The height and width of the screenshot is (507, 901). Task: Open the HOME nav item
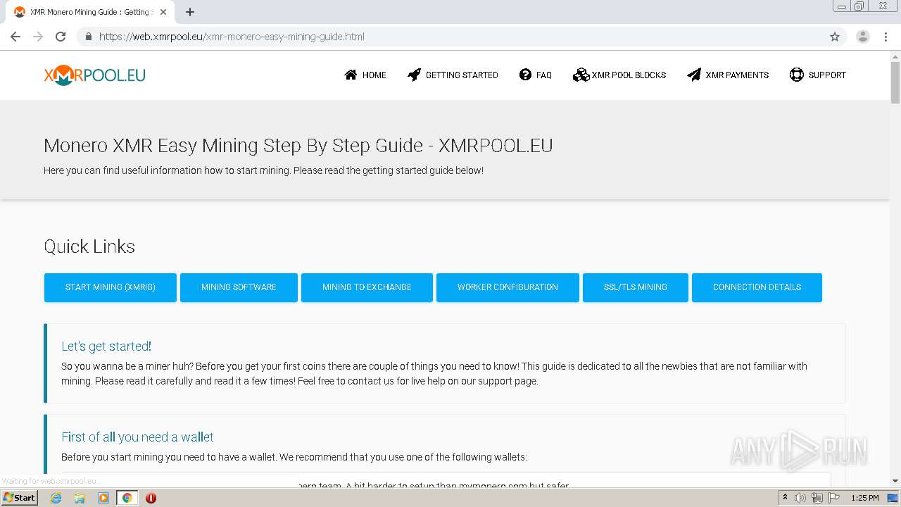[x=365, y=75]
